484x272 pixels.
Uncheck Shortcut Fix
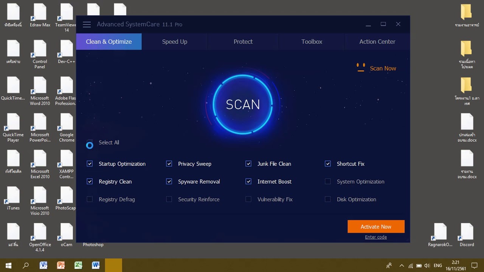[x=328, y=164]
